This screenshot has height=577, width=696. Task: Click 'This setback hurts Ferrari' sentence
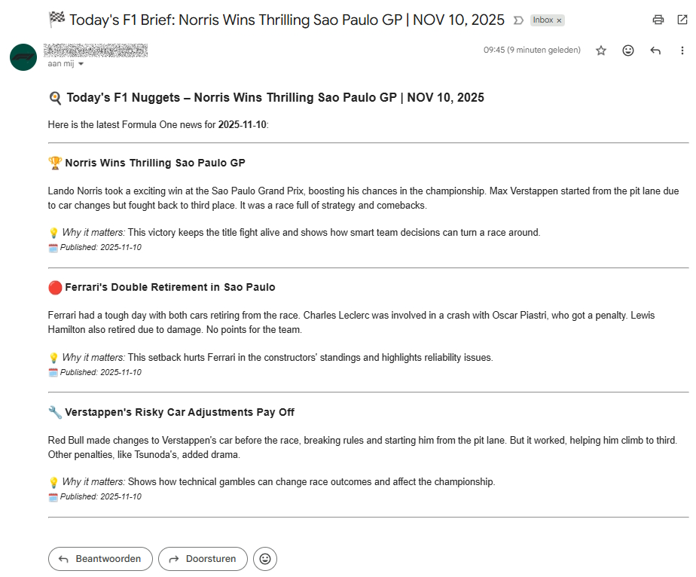point(310,358)
